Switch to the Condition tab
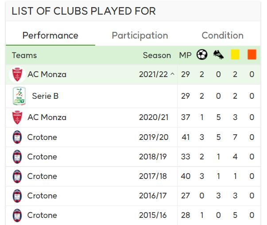The width and height of the screenshot is (267, 225). [x=222, y=35]
